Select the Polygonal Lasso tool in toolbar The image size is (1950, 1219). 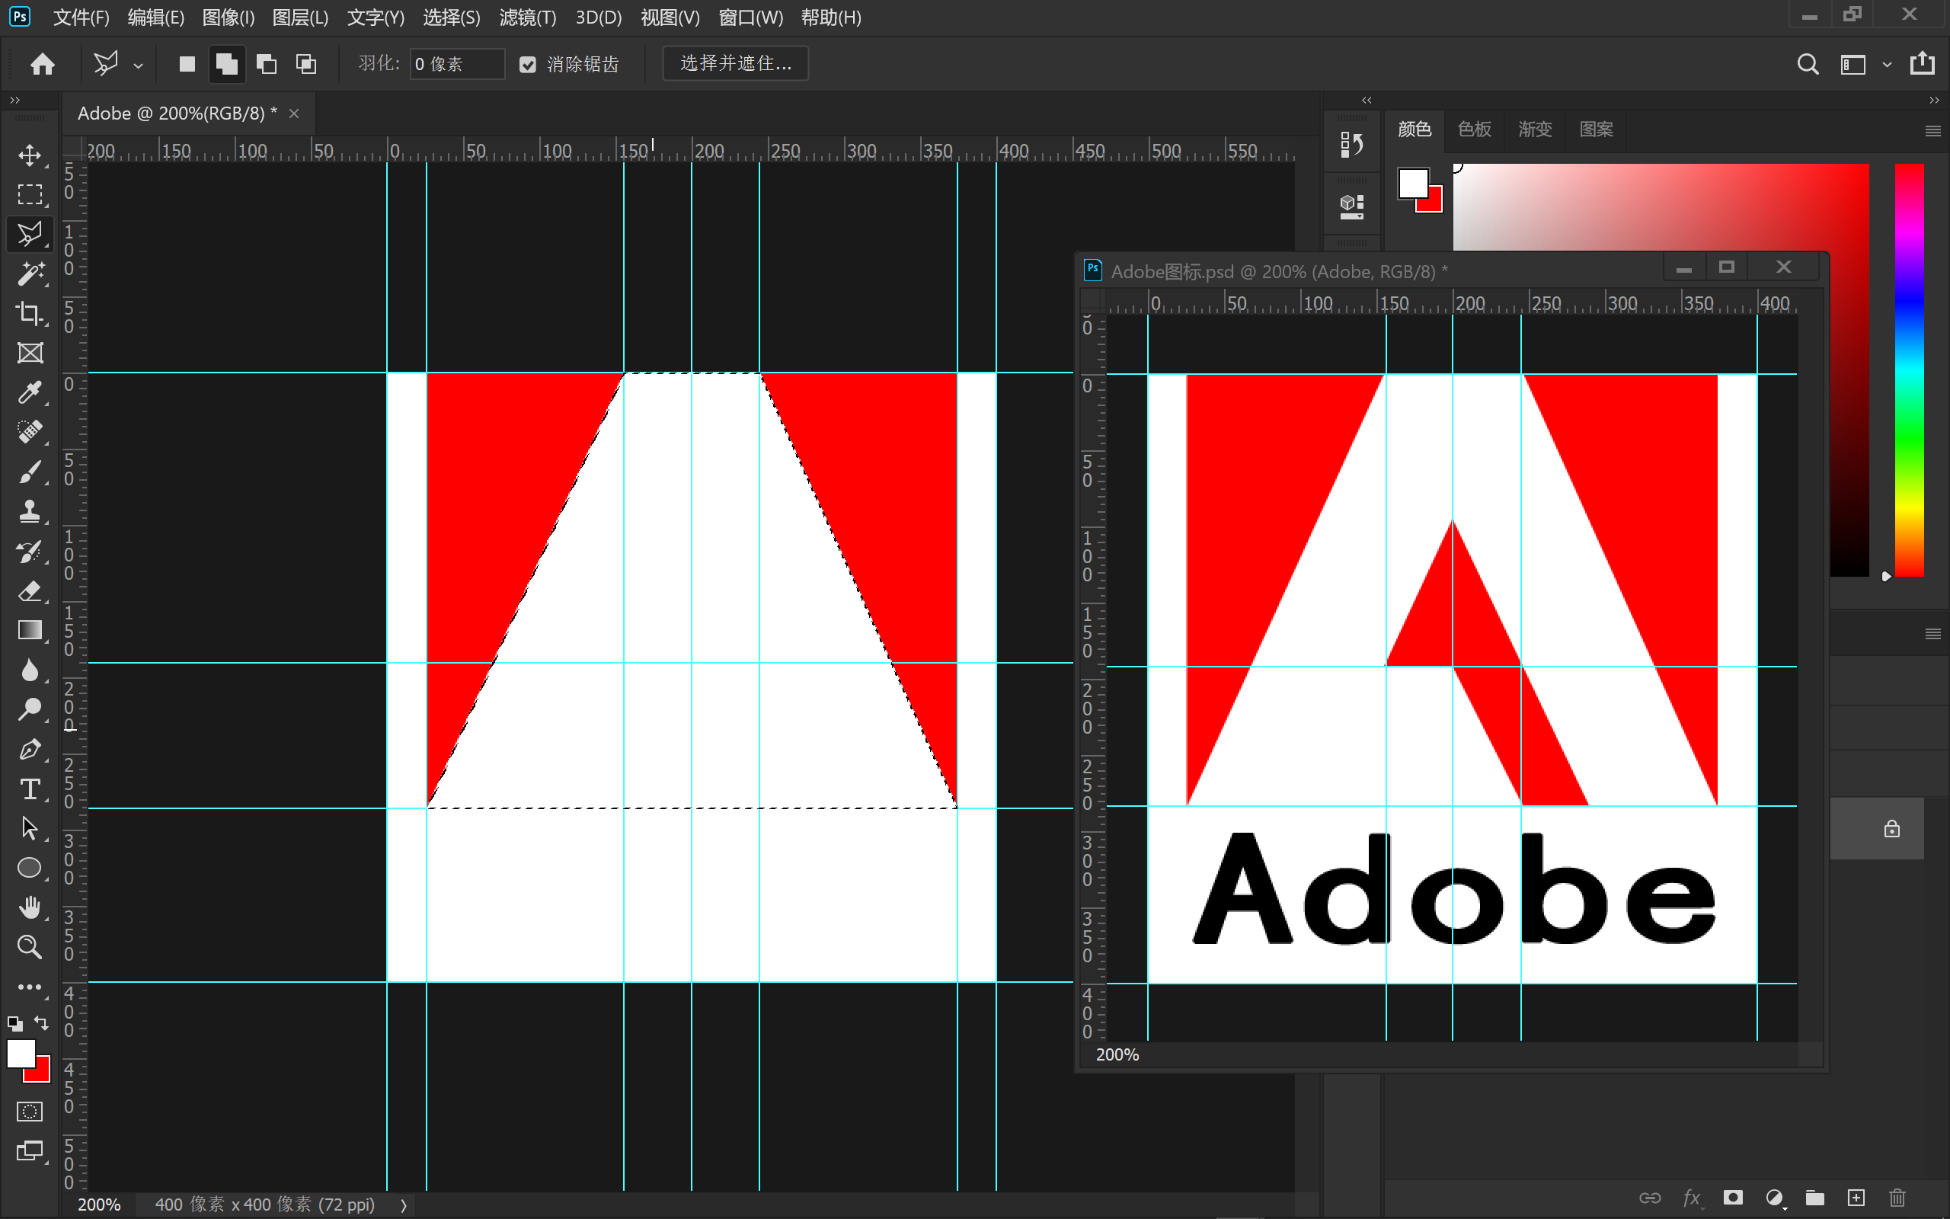[30, 234]
